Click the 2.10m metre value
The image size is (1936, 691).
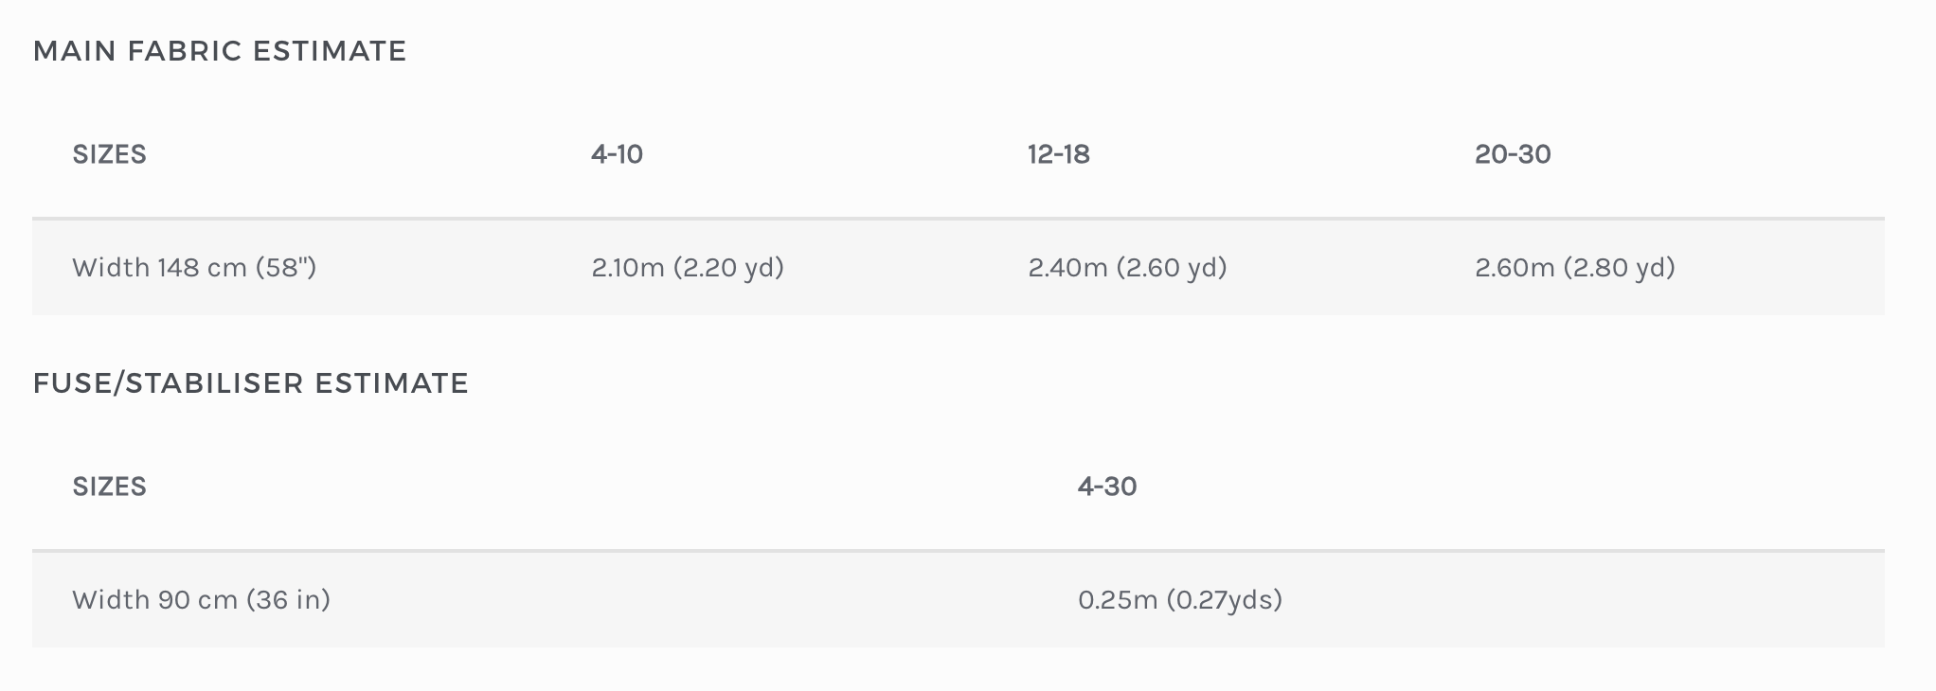point(628,268)
